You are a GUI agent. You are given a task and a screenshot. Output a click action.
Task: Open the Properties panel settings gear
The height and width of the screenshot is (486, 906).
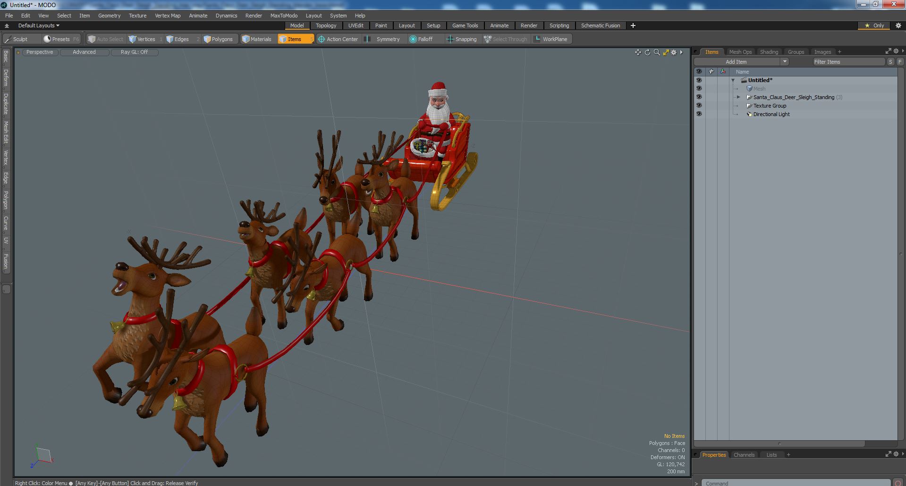(896, 454)
